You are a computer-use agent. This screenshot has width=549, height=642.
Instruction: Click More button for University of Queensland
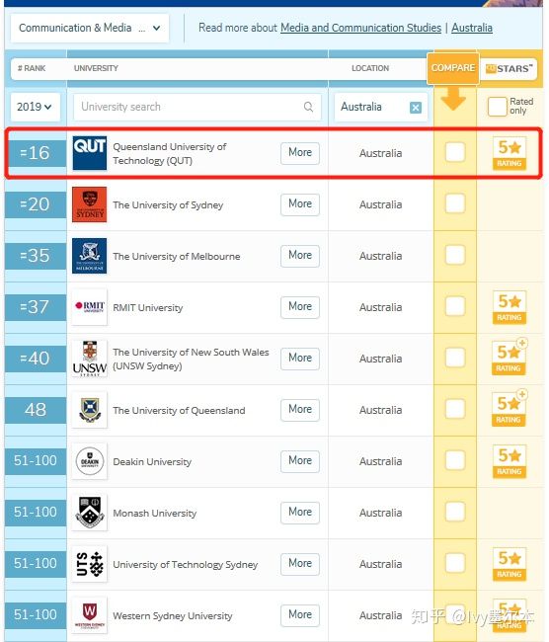pyautogui.click(x=300, y=410)
